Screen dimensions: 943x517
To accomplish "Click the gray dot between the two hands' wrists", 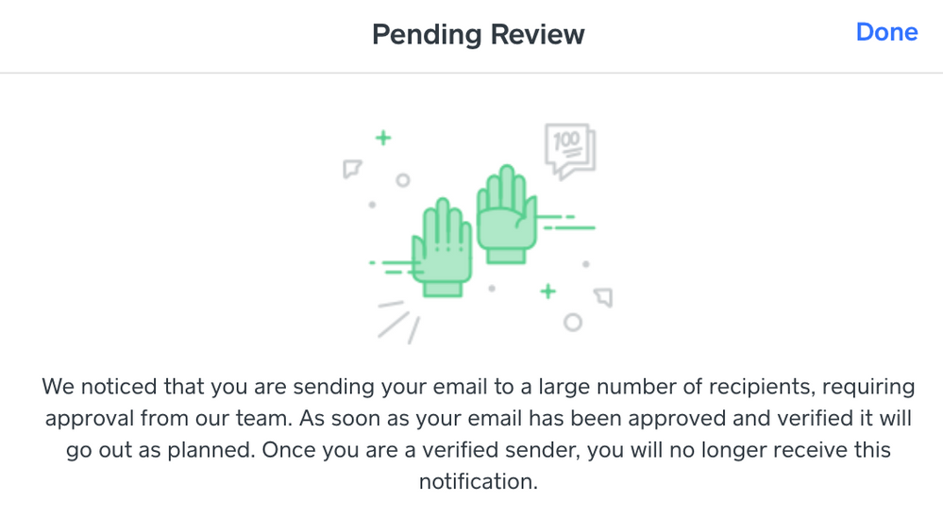I will point(492,289).
